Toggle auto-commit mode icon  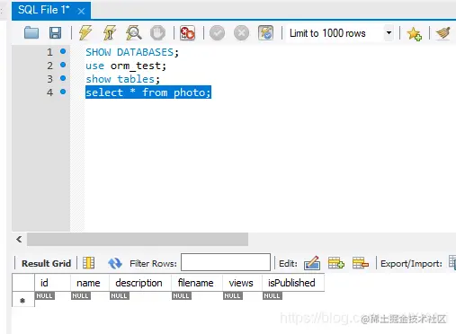coord(265,32)
